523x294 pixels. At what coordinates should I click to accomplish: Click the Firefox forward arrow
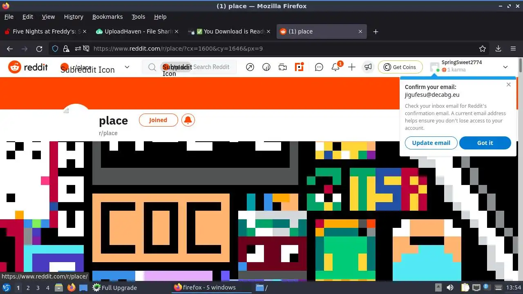point(25,49)
